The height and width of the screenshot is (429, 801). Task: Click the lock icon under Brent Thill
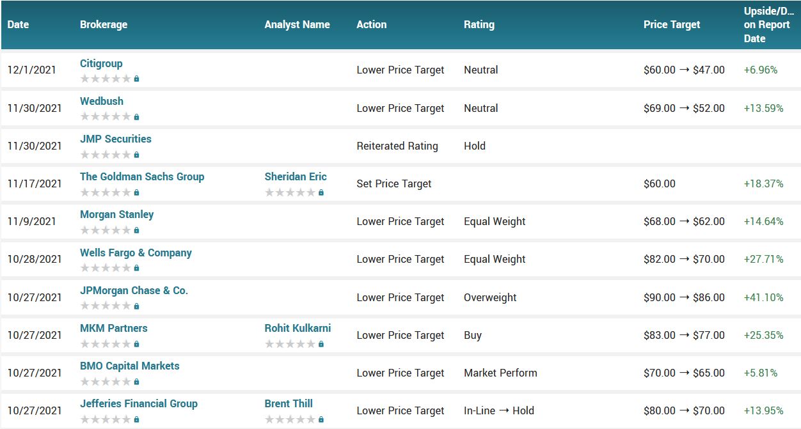pyautogui.click(x=321, y=419)
